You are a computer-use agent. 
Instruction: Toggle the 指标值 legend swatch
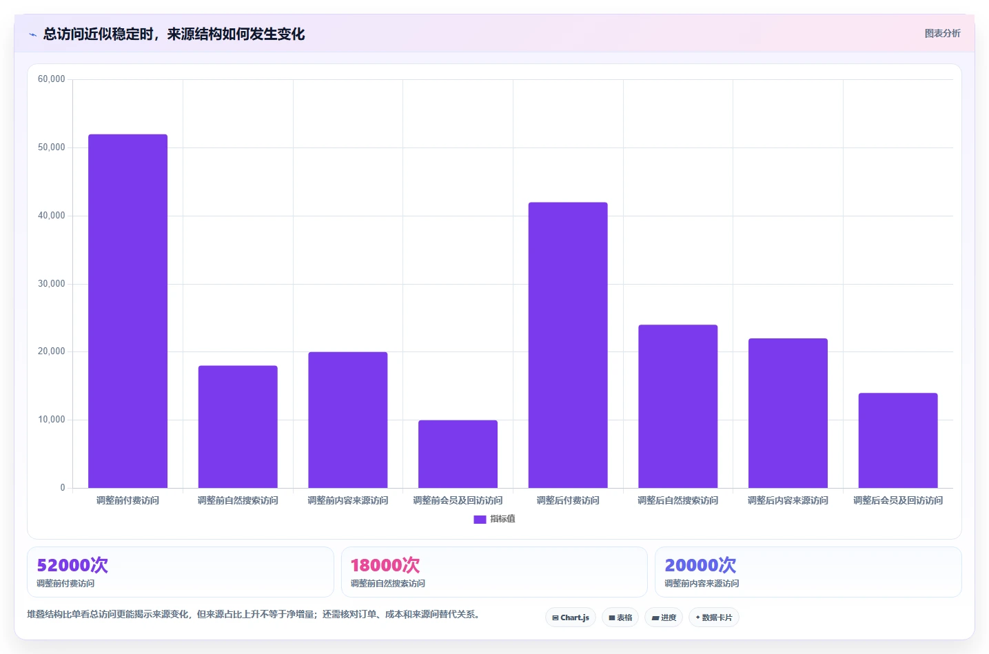tap(480, 520)
